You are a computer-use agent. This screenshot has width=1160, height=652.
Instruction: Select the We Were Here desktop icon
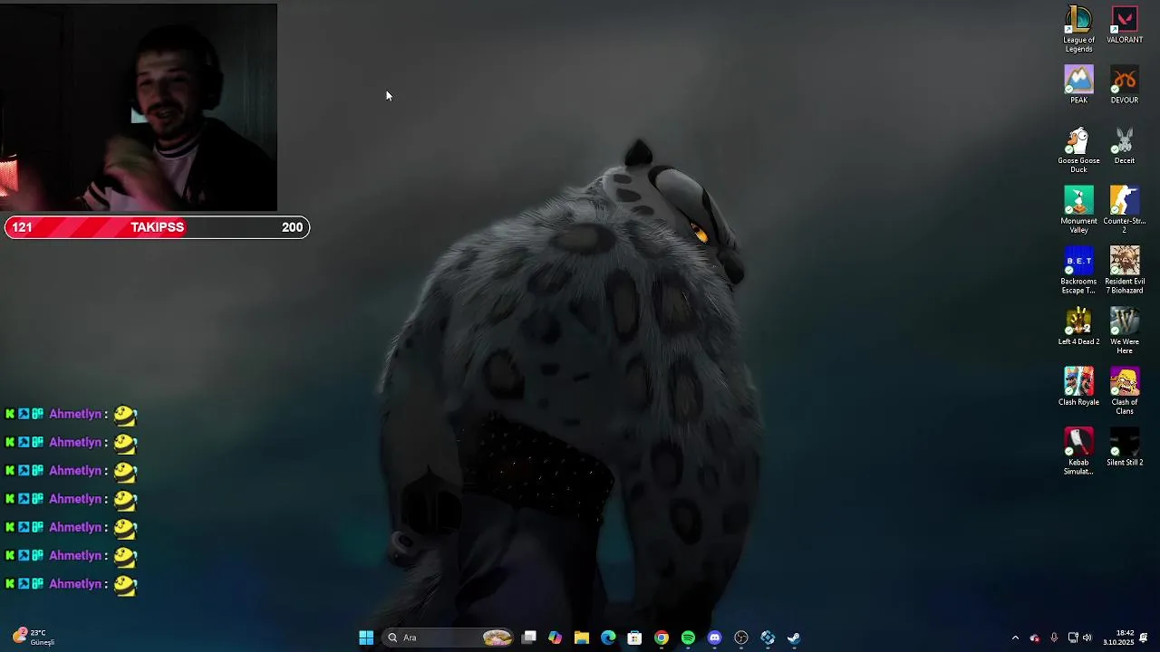click(x=1125, y=331)
